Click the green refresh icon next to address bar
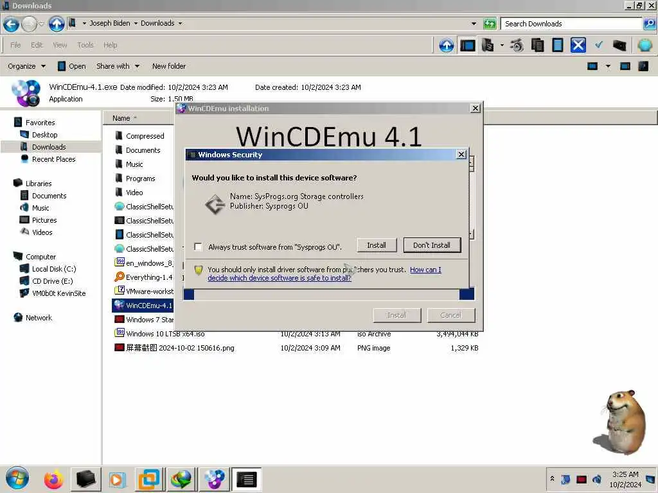Image resolution: width=658 pixels, height=493 pixels. tap(490, 24)
